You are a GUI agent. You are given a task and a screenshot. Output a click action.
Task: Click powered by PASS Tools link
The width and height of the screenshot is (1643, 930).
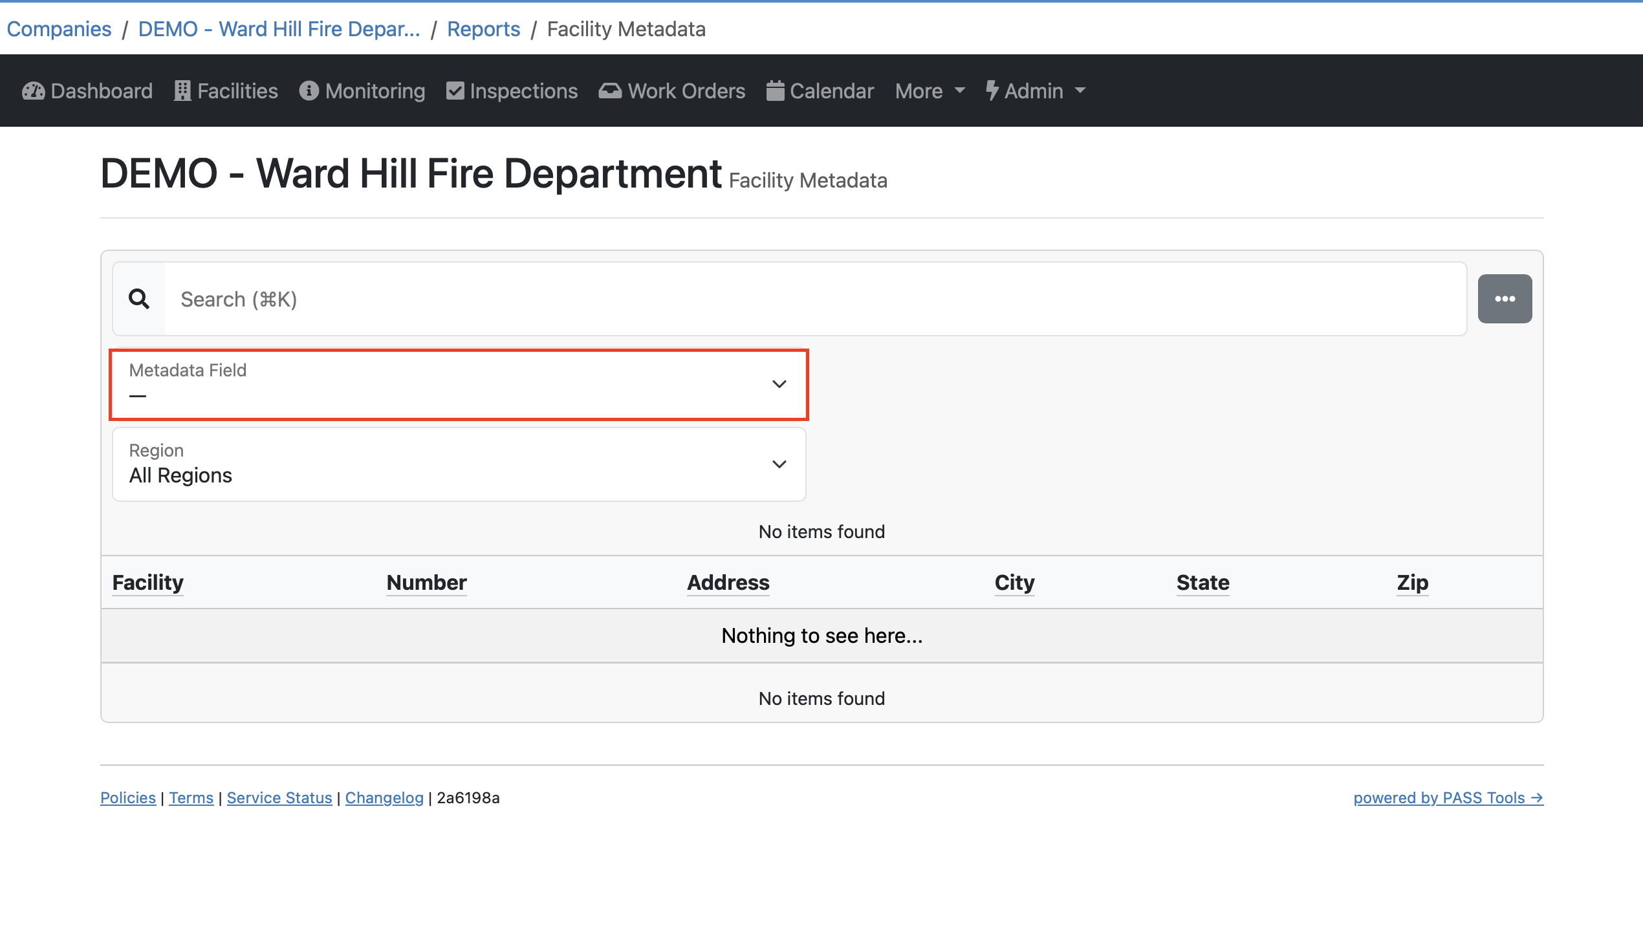click(x=1448, y=798)
